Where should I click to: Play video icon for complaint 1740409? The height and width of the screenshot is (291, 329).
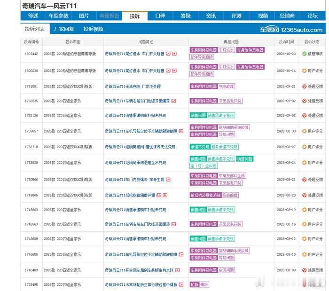point(177,270)
